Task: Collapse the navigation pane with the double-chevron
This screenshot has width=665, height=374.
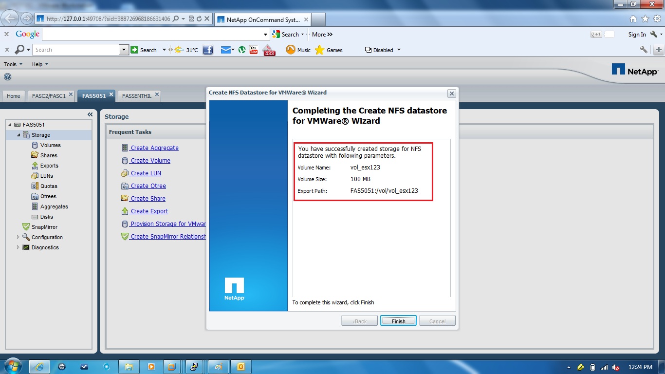Action: (x=90, y=114)
